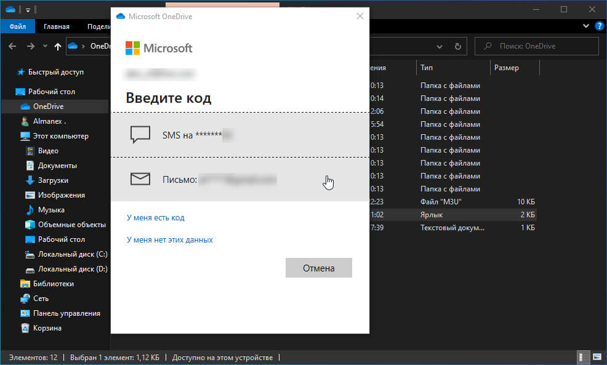Refresh the OneDrive folder view

pyautogui.click(x=458, y=46)
